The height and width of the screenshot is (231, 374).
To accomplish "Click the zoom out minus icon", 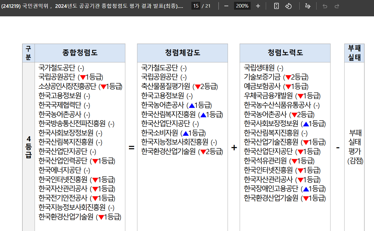I will point(226,6).
